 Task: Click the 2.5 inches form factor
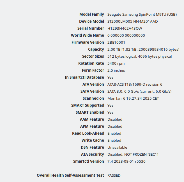pyautogui.click(x=116, y=70)
